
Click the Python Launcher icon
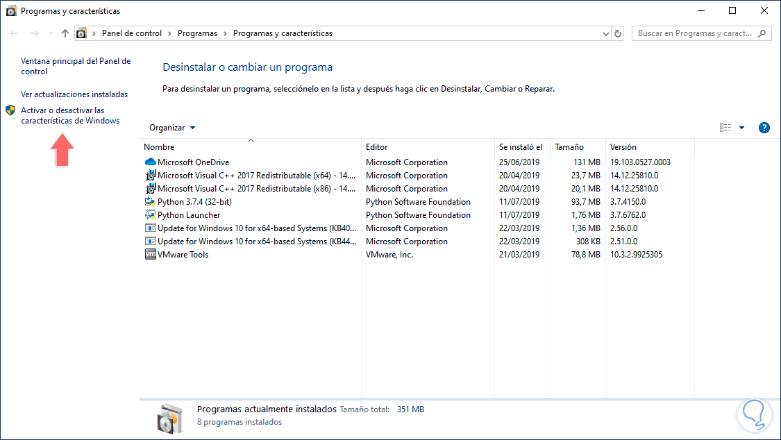[150, 215]
